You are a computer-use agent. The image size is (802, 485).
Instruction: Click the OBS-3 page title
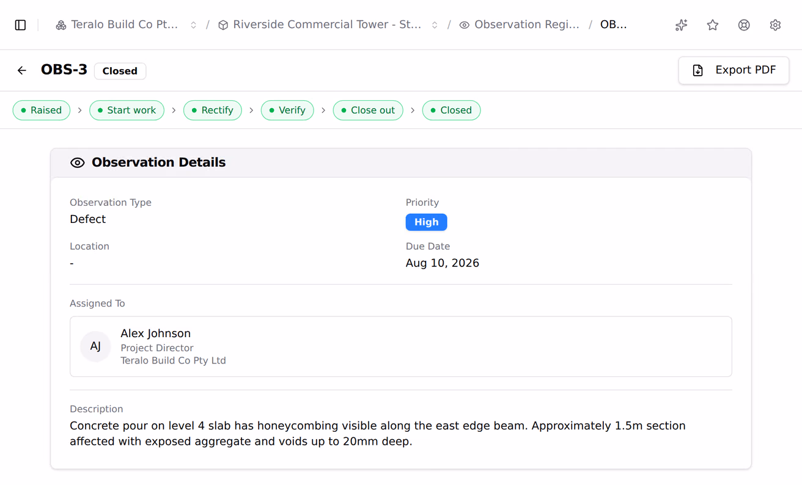pyautogui.click(x=64, y=70)
